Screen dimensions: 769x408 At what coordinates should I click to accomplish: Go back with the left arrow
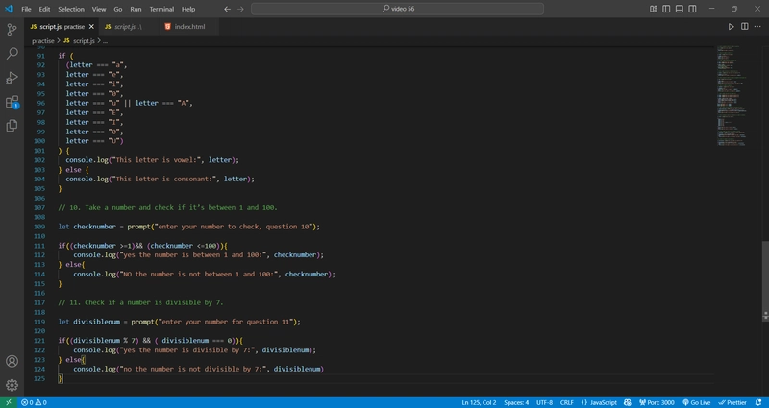tap(227, 9)
